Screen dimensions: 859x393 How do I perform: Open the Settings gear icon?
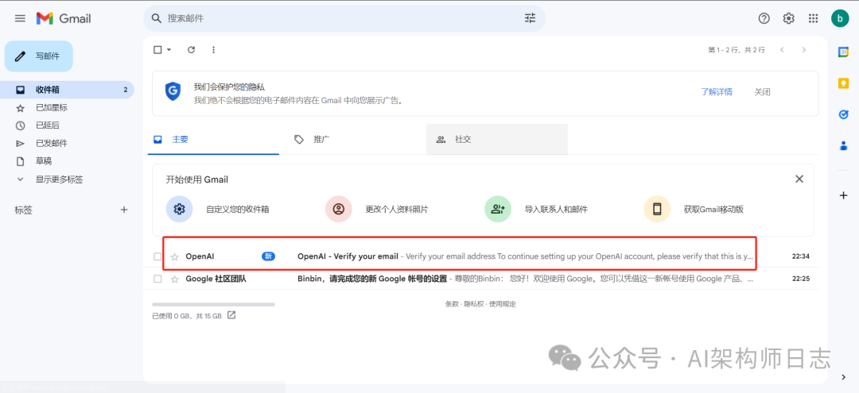(x=788, y=18)
